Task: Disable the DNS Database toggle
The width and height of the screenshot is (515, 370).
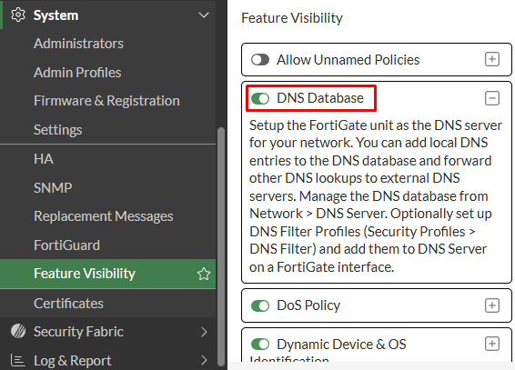Action: point(260,98)
